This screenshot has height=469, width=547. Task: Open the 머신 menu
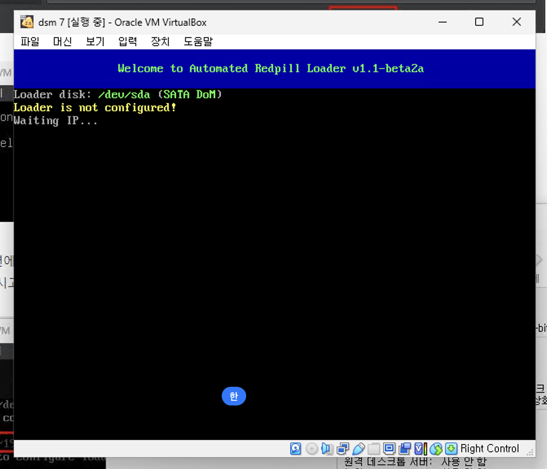(x=62, y=42)
